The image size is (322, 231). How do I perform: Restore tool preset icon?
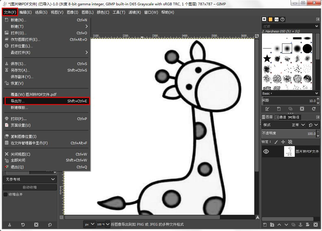23,224
